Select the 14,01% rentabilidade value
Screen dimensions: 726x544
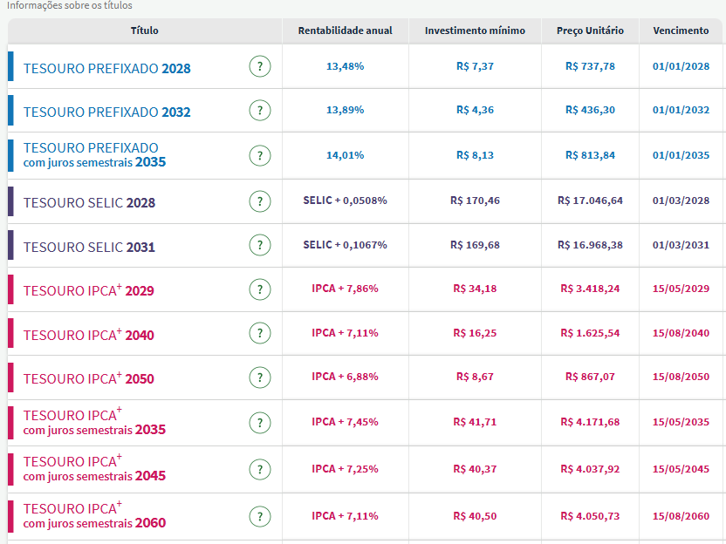point(345,155)
